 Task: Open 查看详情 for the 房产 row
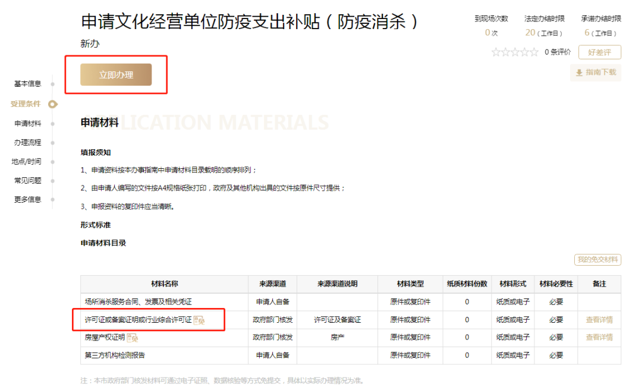click(599, 337)
